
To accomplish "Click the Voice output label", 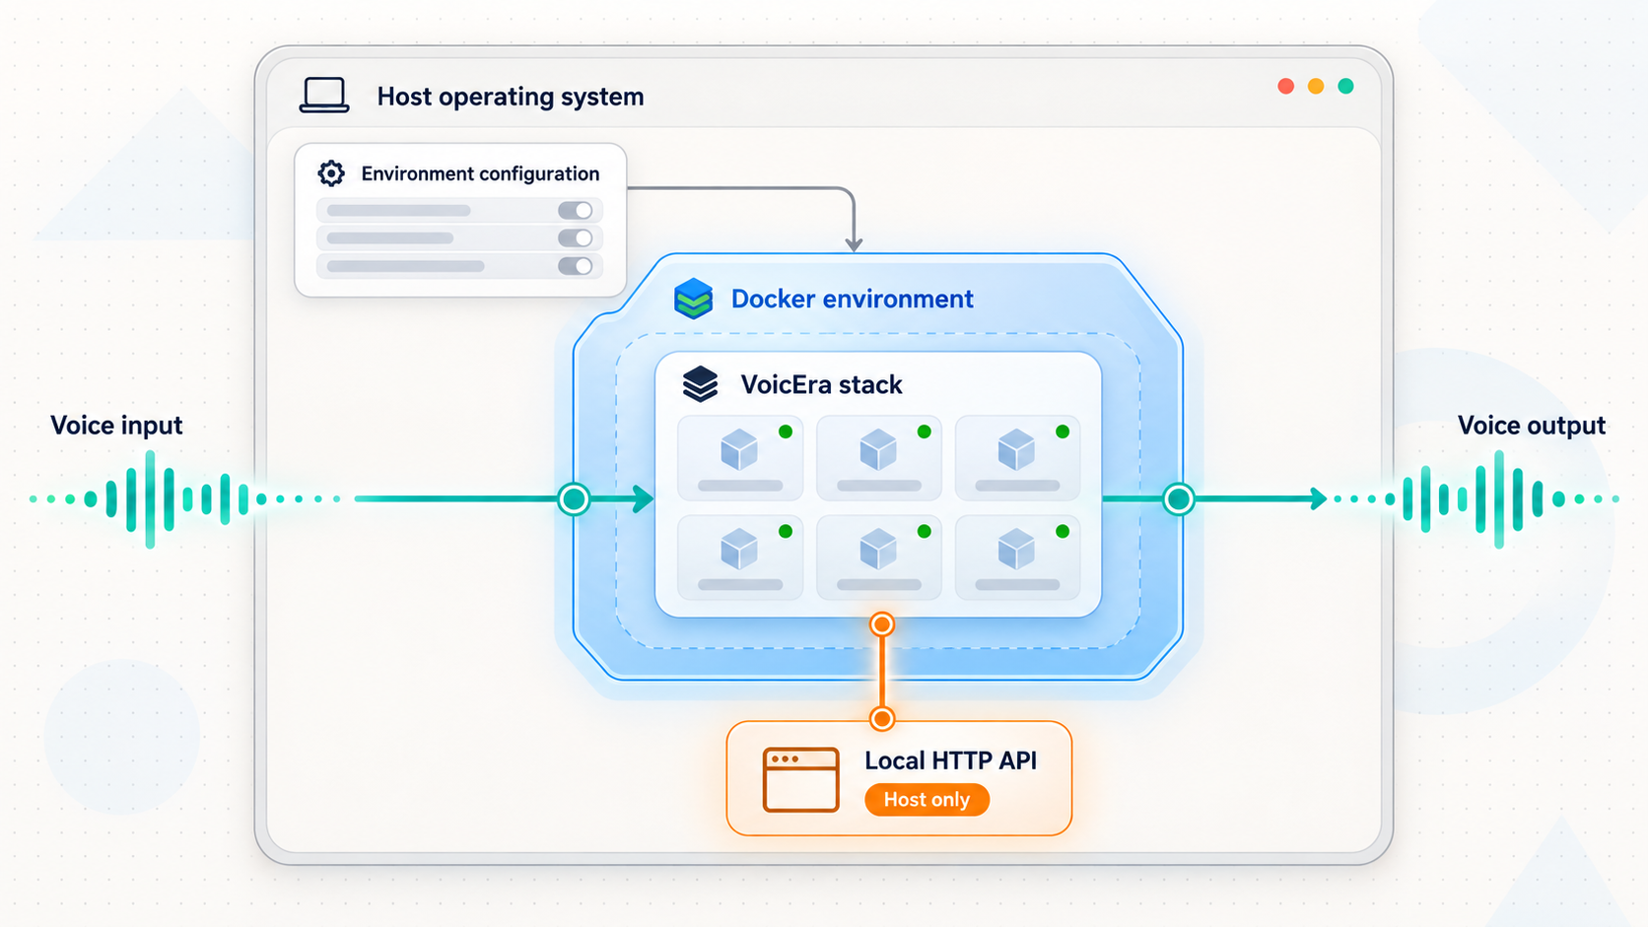I will click(x=1532, y=426).
